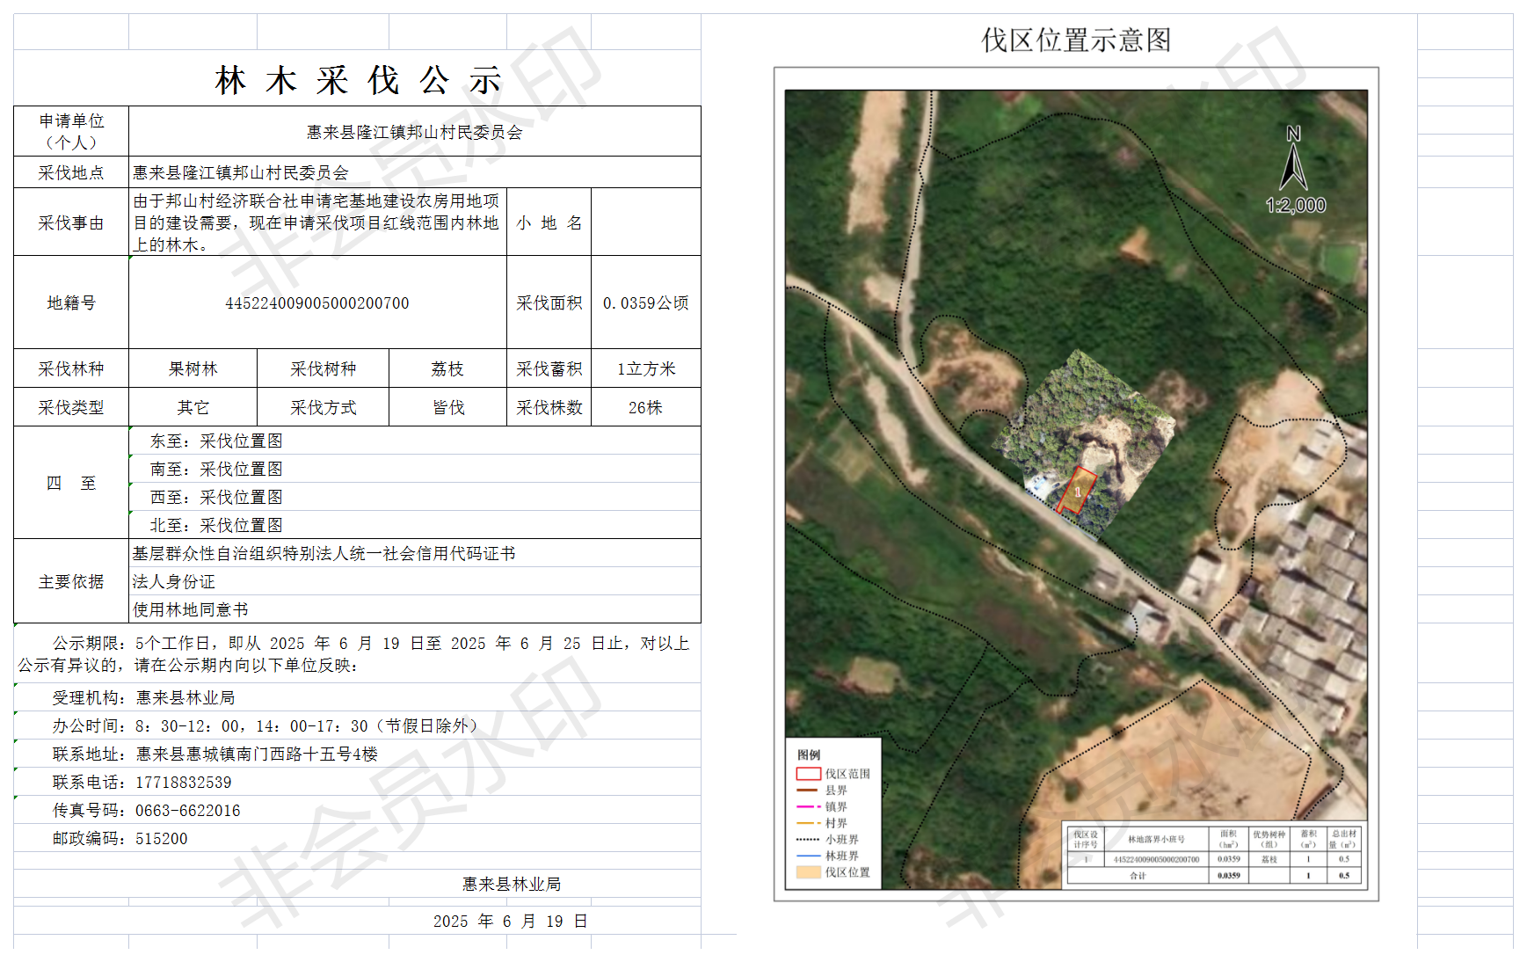Select the 东至:采伐位置图 row
This screenshot has height=962, width=1527.
click(415, 441)
